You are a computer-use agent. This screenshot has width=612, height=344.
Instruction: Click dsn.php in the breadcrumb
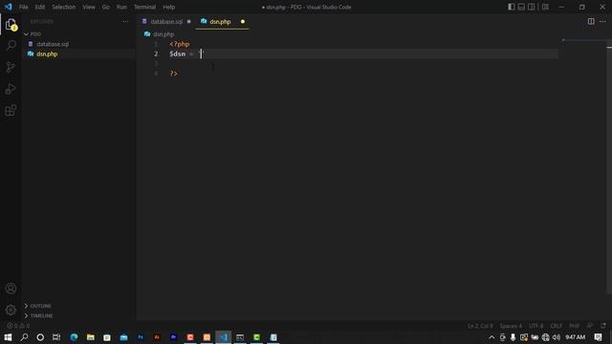(164, 34)
